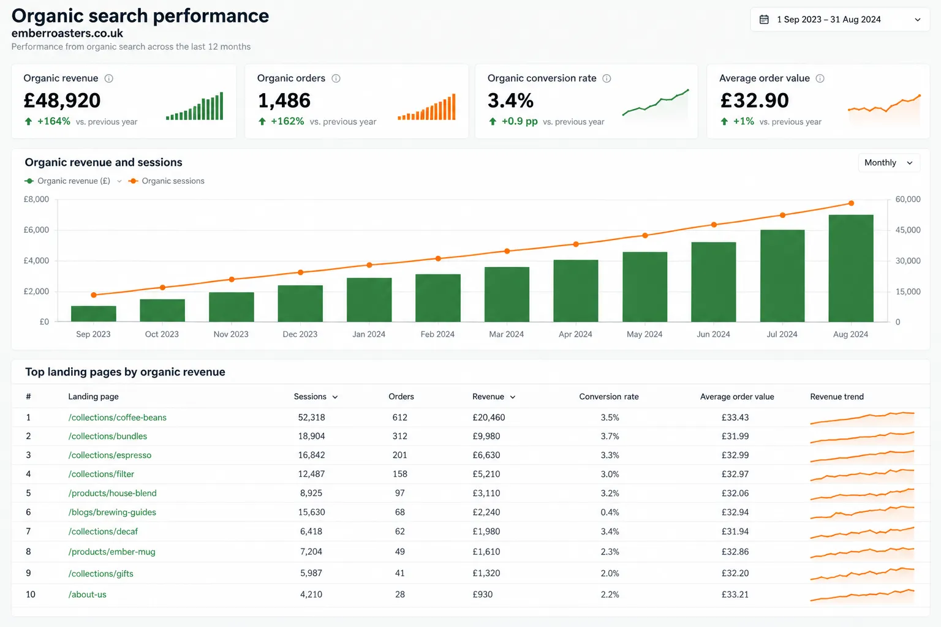Image resolution: width=941 pixels, height=627 pixels.
Task: Click the £20,460 revenue cell
Action: click(489, 418)
